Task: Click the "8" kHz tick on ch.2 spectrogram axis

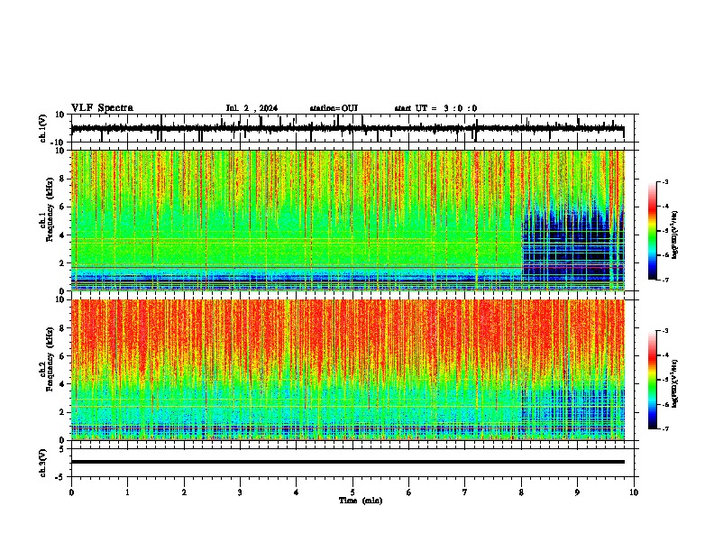Action: pyautogui.click(x=63, y=328)
